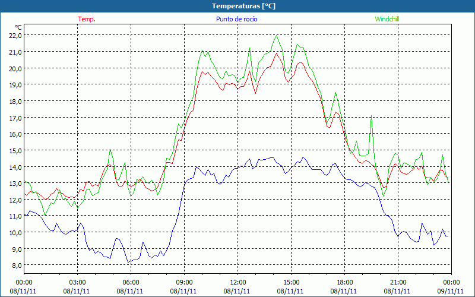Click the '11,0' y-axis value

tap(15, 216)
